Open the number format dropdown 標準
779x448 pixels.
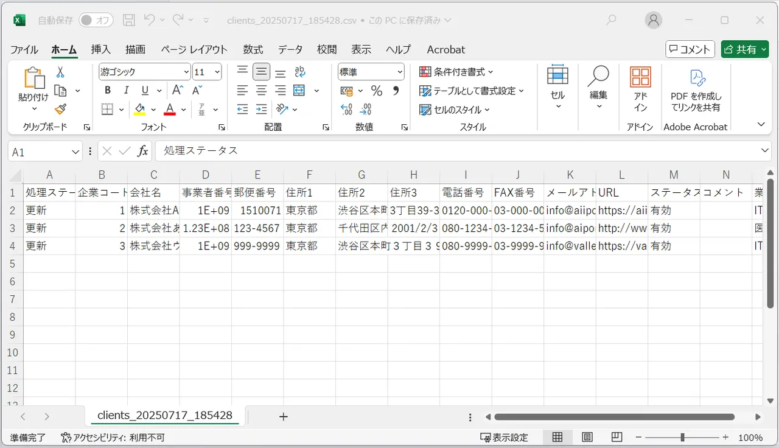400,72
